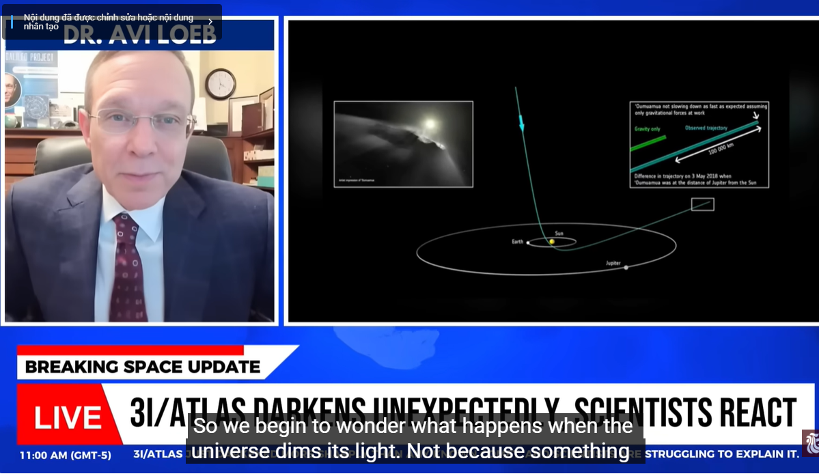819x476 pixels.
Task: Click the channel watermark logo
Action: (x=811, y=443)
